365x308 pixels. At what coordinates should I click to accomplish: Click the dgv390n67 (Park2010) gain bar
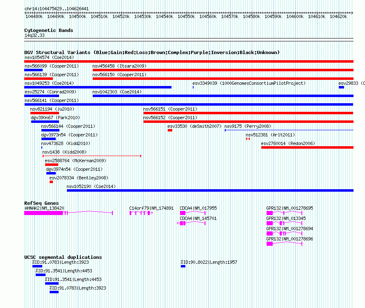[x=45, y=122]
